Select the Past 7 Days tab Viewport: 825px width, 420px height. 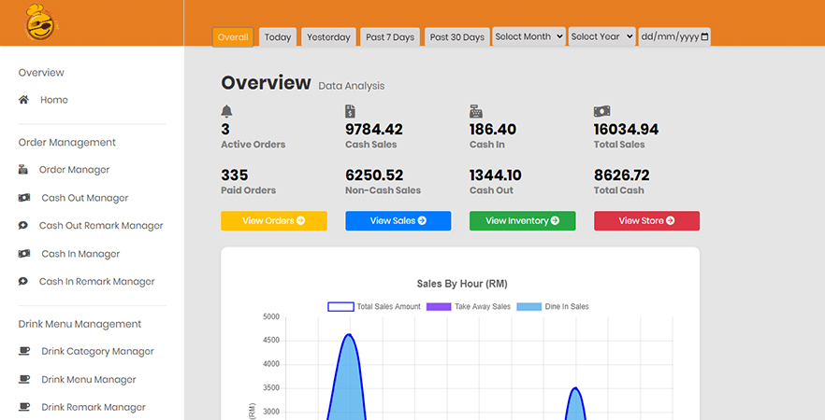pyautogui.click(x=390, y=37)
